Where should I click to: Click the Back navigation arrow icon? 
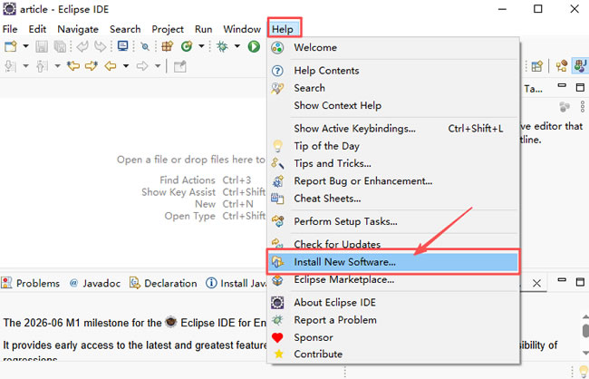pyautogui.click(x=112, y=66)
